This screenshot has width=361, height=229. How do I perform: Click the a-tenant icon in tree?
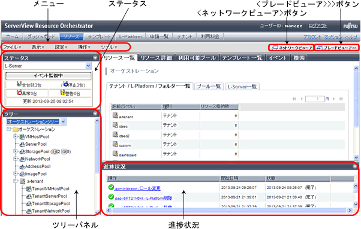point(22,181)
